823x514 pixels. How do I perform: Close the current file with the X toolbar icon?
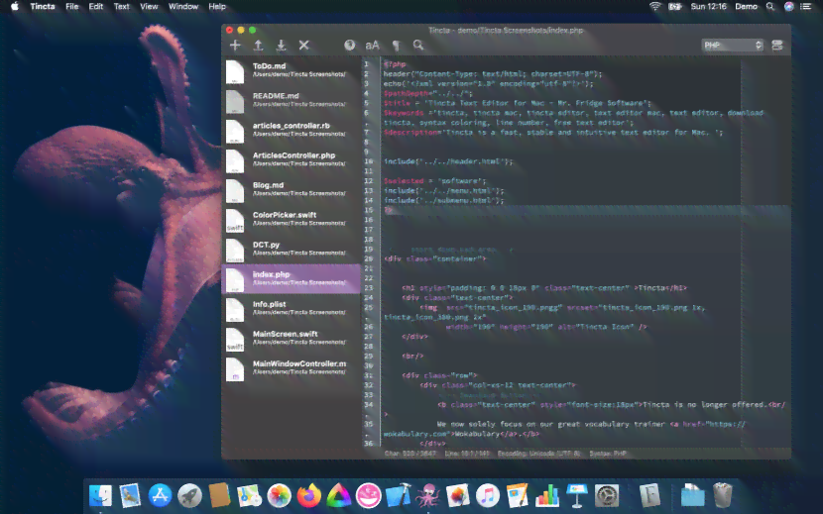303,46
